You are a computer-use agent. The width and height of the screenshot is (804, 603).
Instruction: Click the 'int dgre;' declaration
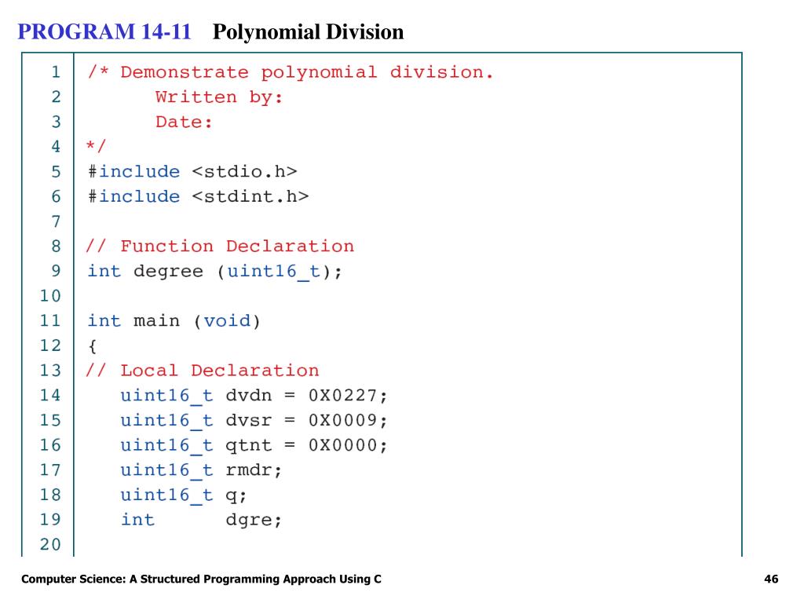point(201,520)
